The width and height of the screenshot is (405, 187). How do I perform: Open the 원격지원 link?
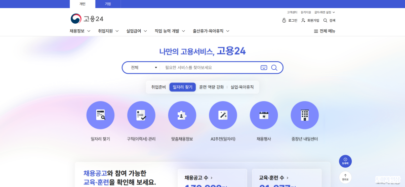(306, 12)
